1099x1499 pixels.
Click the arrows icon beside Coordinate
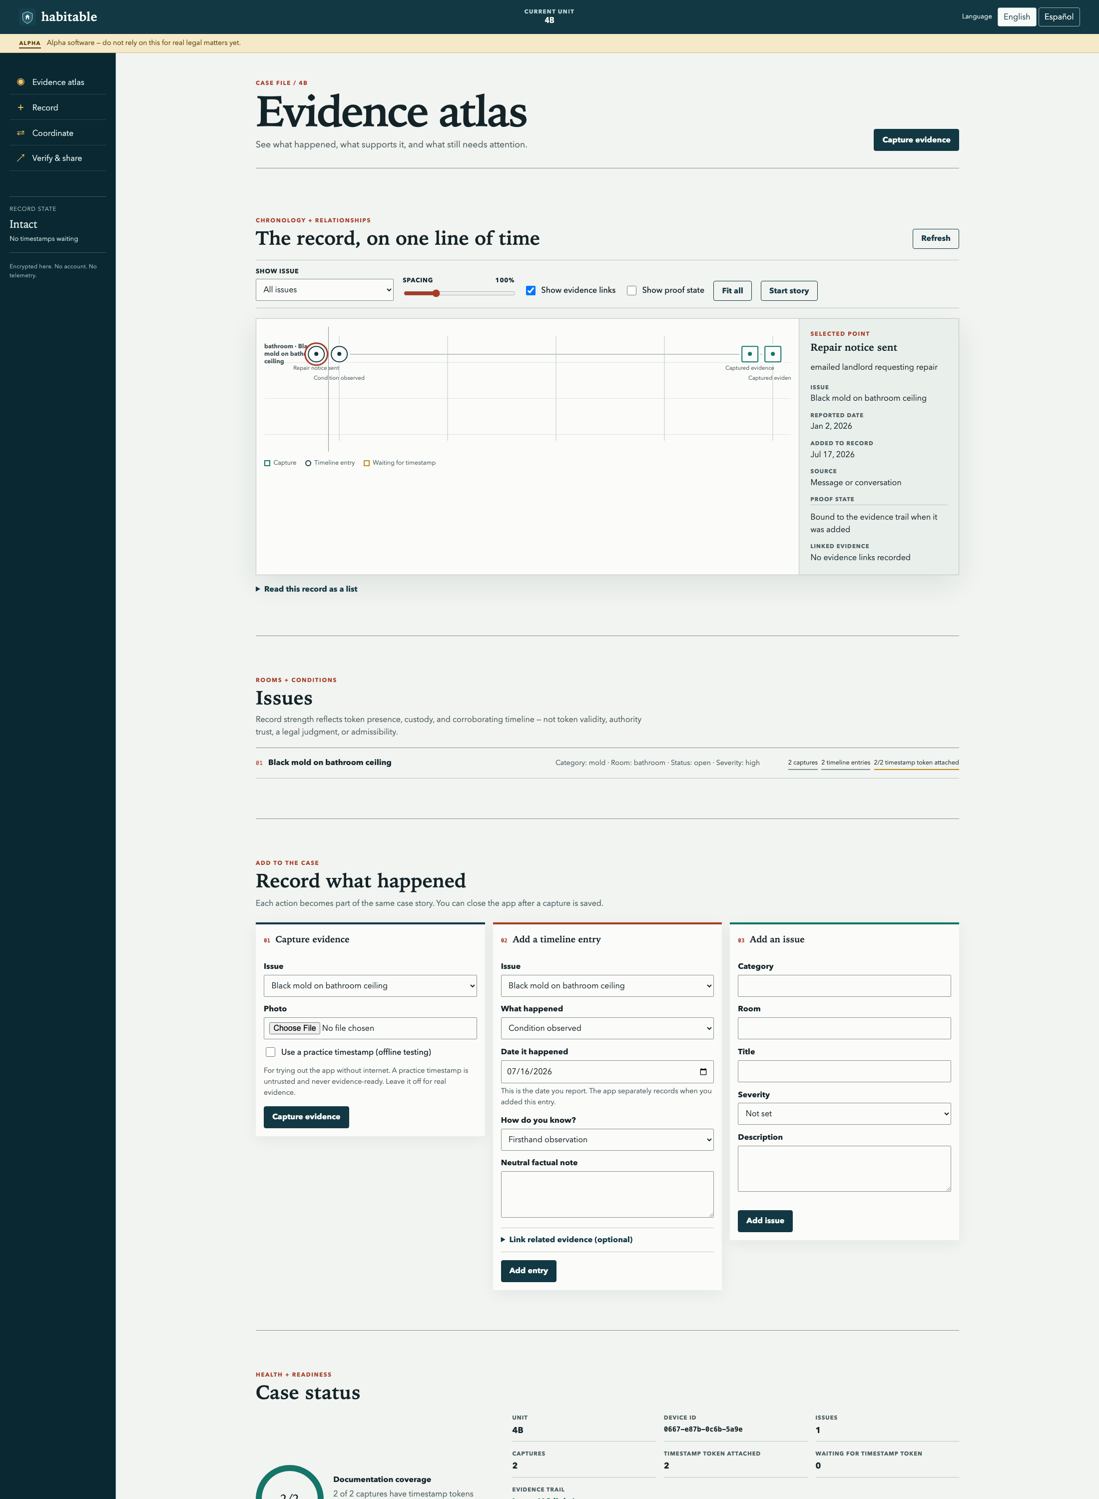20,133
